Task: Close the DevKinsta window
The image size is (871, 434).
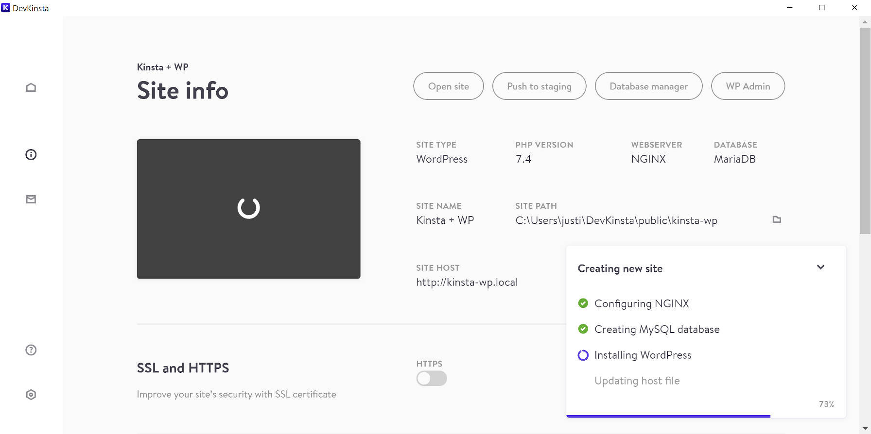Action: click(854, 8)
